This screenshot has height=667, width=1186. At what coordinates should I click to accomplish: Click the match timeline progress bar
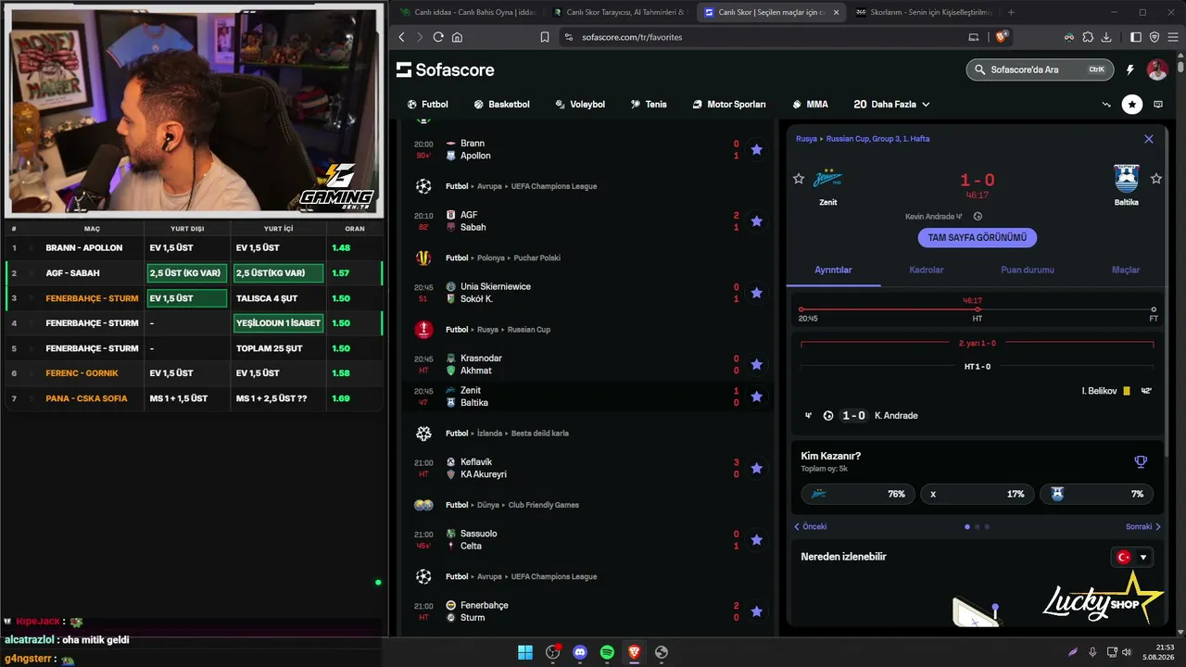tap(978, 309)
